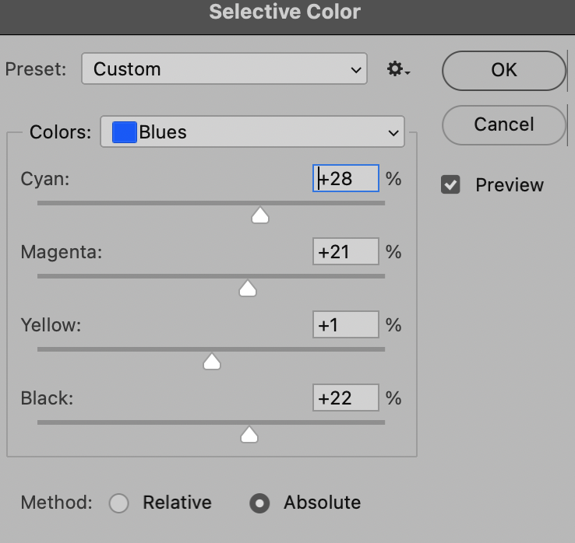Viewport: 575px width, 543px height.
Task: Click the Cyan slider handle
Action: [260, 215]
